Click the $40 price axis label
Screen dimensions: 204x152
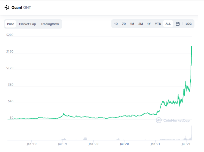click(x=11, y=101)
